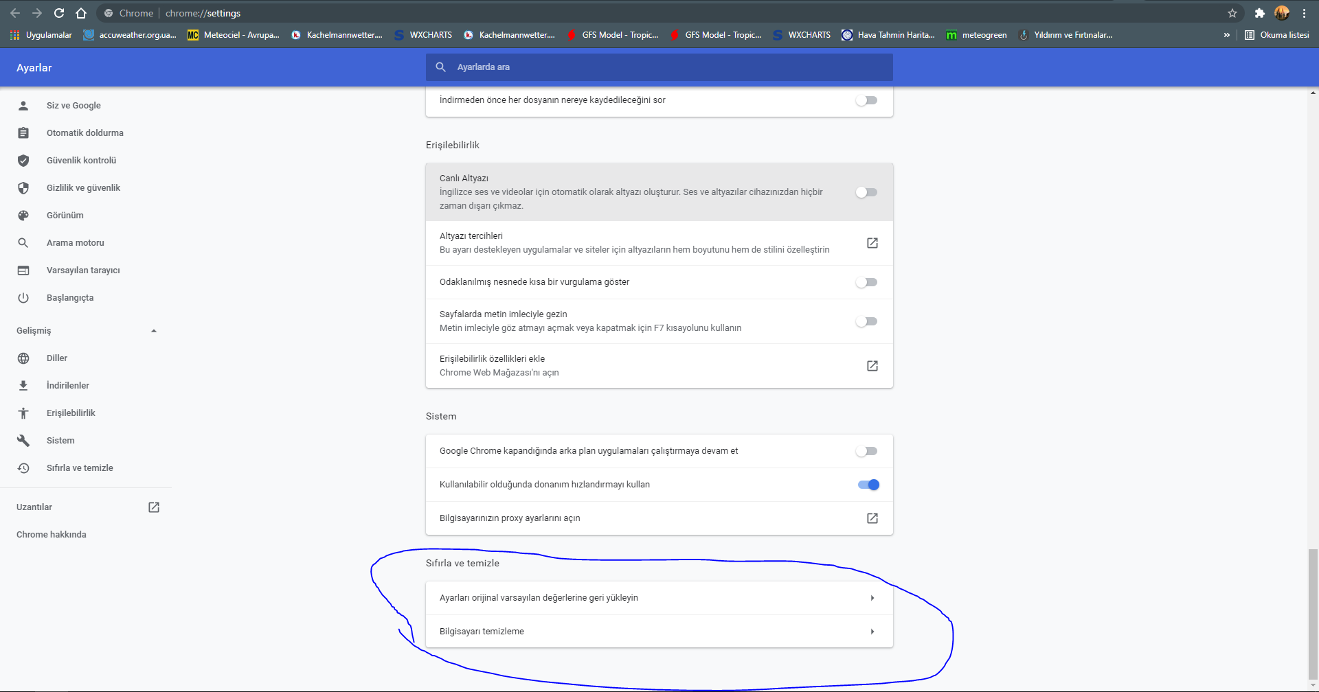Open the second GFS Model - Tropic bookmark
1319x692 pixels.
pyautogui.click(x=716, y=35)
